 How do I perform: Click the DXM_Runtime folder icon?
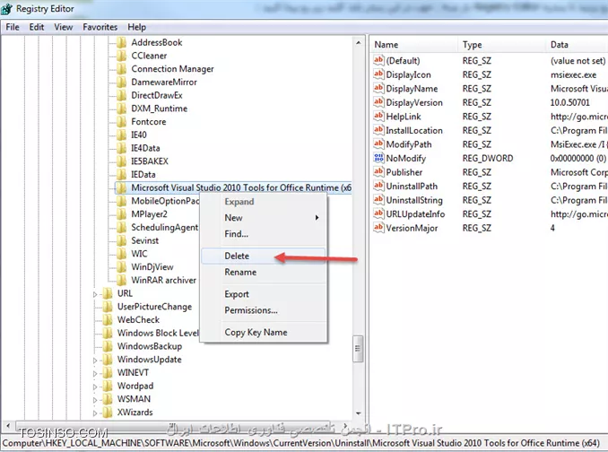point(122,109)
